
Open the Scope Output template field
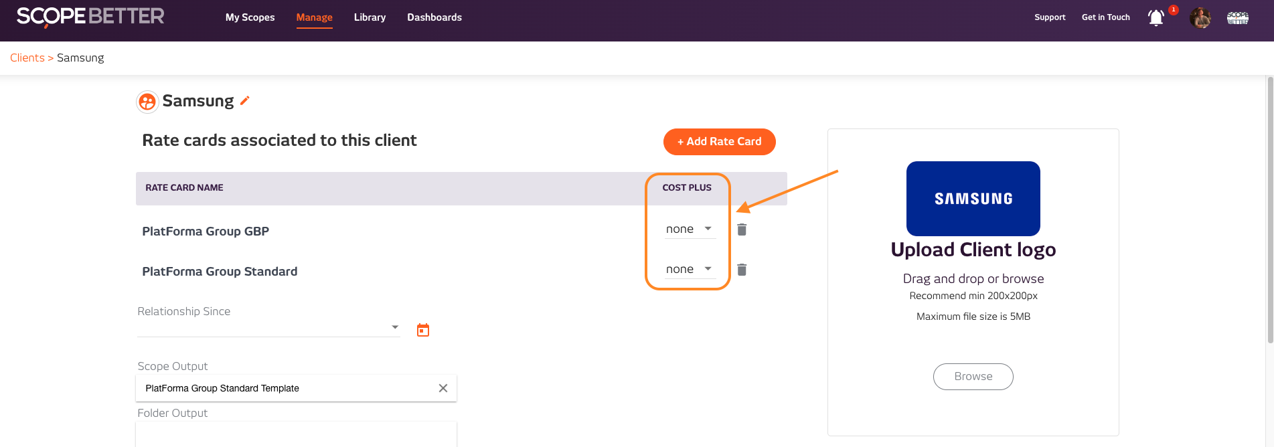point(296,388)
